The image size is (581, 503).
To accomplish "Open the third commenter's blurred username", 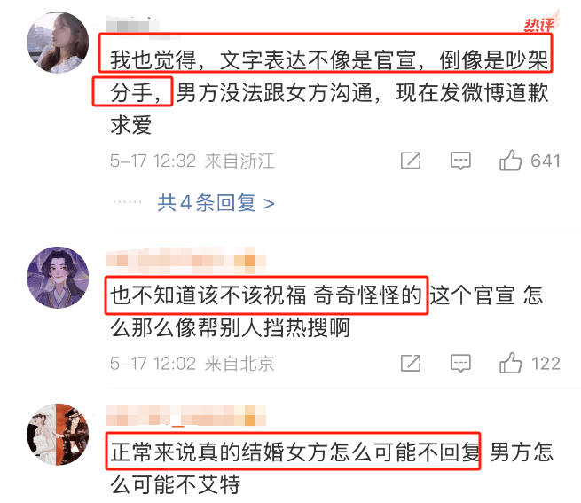I will tap(186, 415).
